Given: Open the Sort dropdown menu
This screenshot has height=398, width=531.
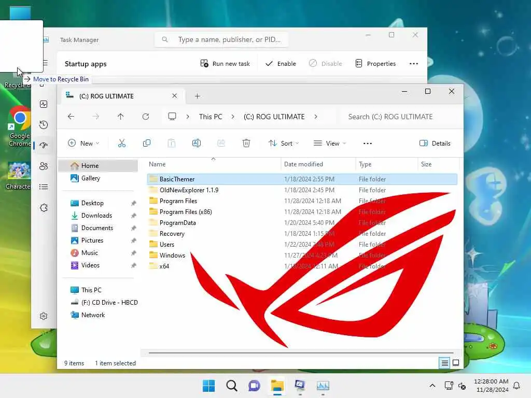Looking at the screenshot, I should coord(284,143).
